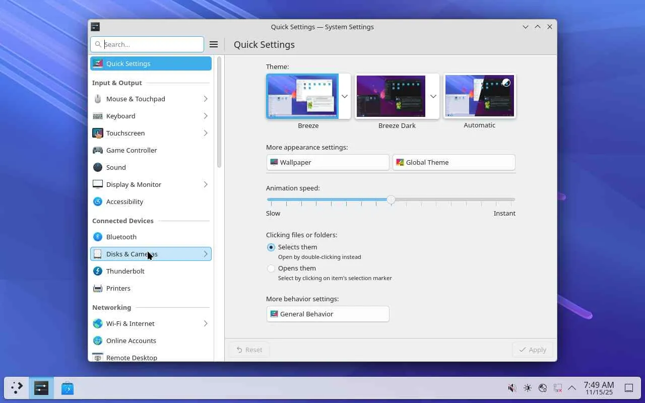The image size is (645, 403).
Task: Click the window menu icon in the title bar
Action: coord(95,27)
